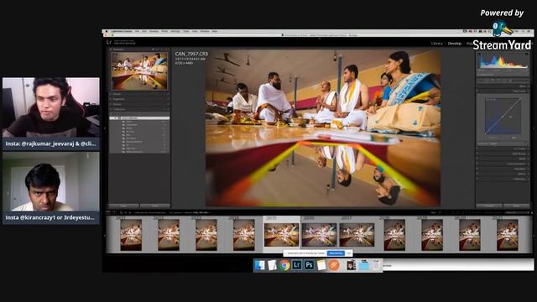This screenshot has width=537, height=302.
Task: Expand the Presets panel
Action: pyautogui.click(x=111, y=94)
